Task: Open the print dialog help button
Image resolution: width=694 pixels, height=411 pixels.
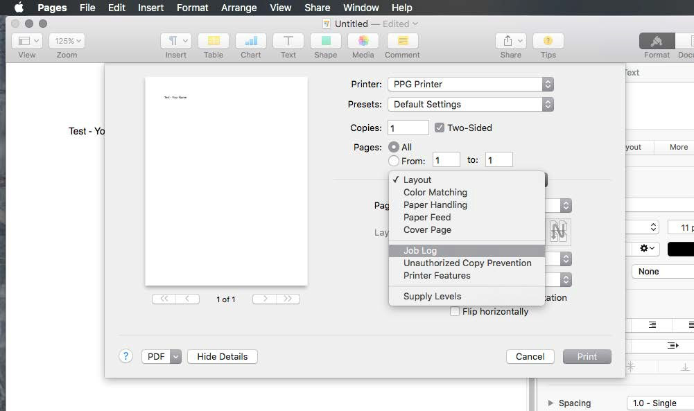Action: (125, 356)
